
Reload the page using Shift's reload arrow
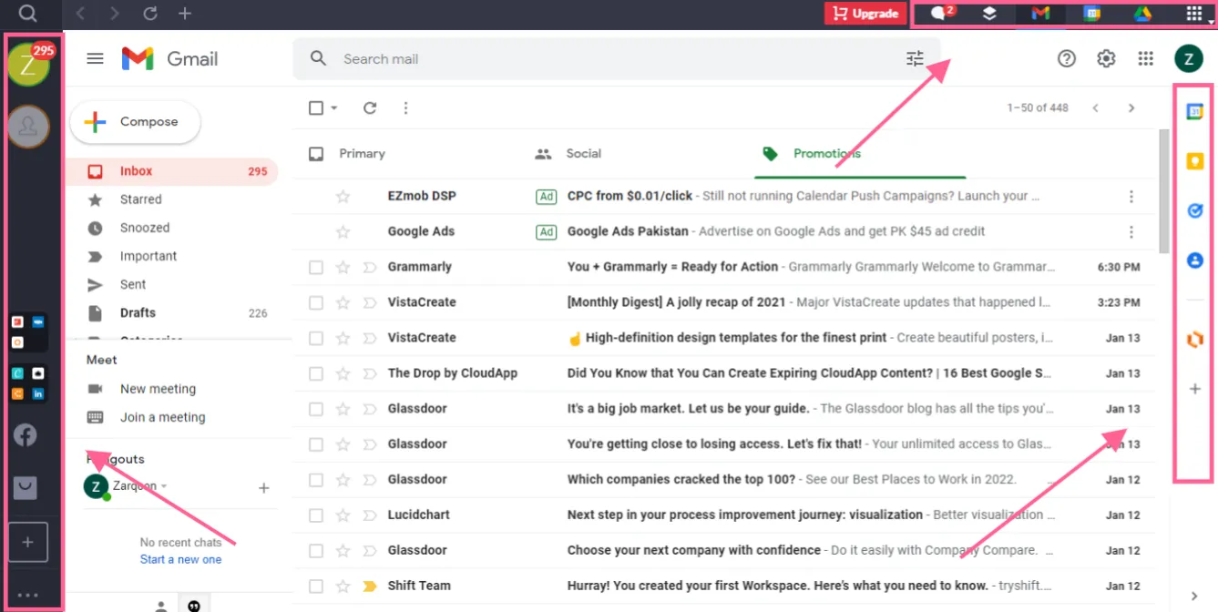pyautogui.click(x=150, y=14)
